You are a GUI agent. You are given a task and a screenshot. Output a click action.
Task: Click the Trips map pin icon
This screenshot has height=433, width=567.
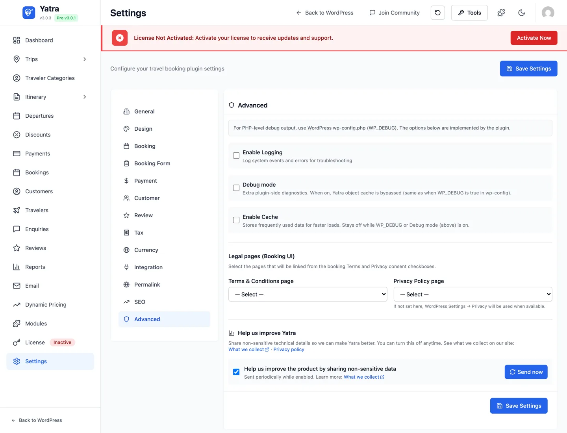coord(17,59)
